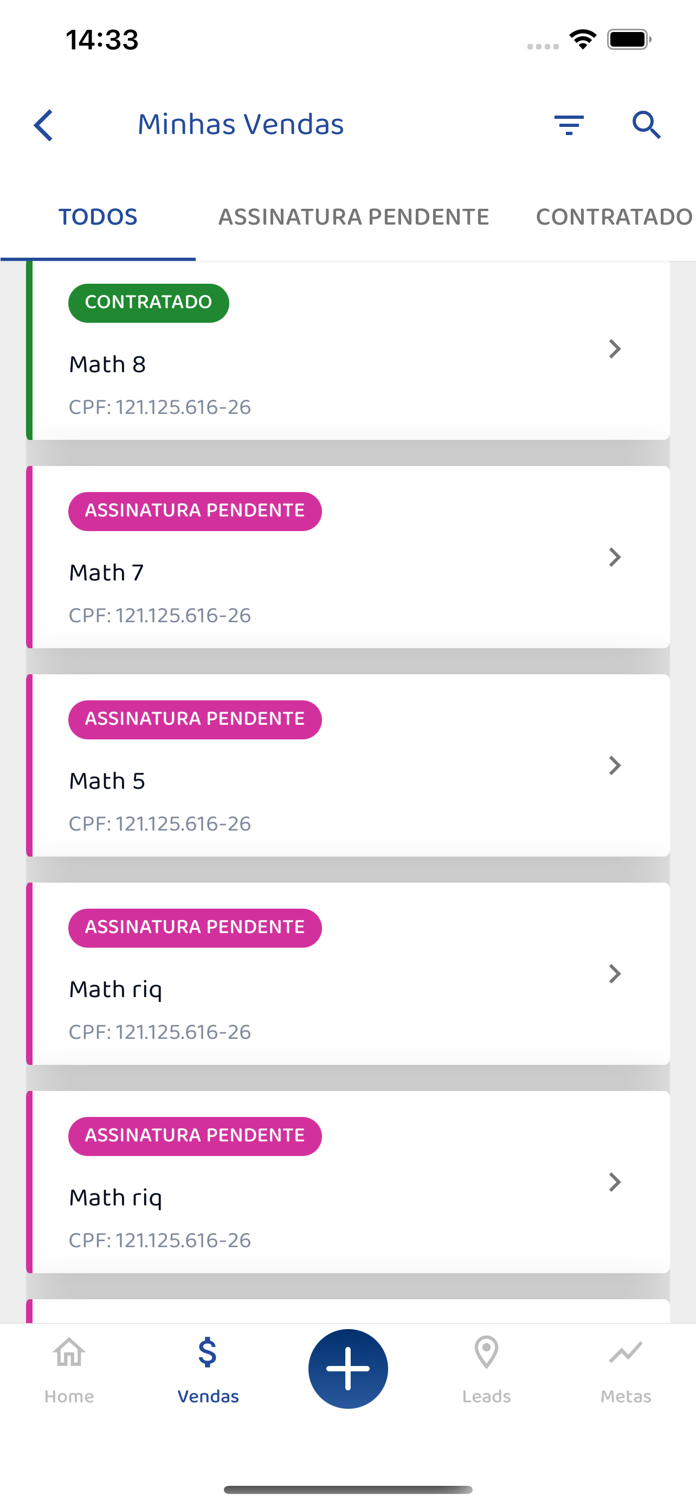Viewport: 696px width, 1507px height.
Task: Open the filter options icon
Action: point(569,125)
